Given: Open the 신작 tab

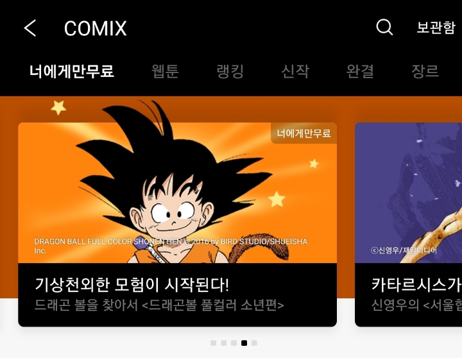Looking at the screenshot, I should point(295,71).
